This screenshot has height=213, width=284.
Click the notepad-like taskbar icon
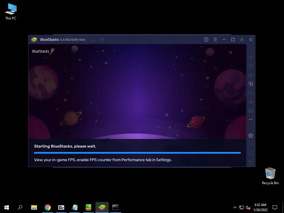pos(75,207)
